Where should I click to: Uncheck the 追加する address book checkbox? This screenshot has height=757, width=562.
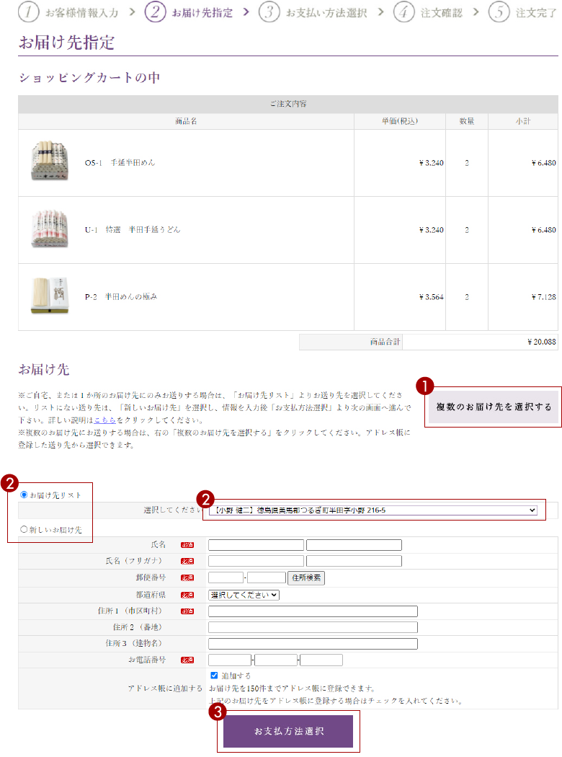click(x=214, y=676)
